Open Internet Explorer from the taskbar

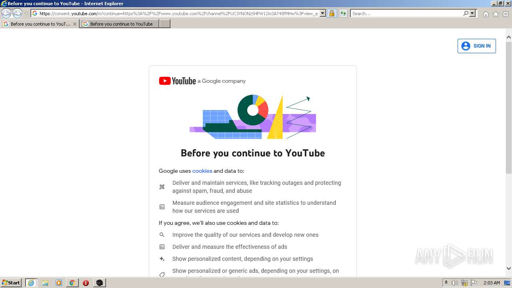pyautogui.click(x=31, y=283)
